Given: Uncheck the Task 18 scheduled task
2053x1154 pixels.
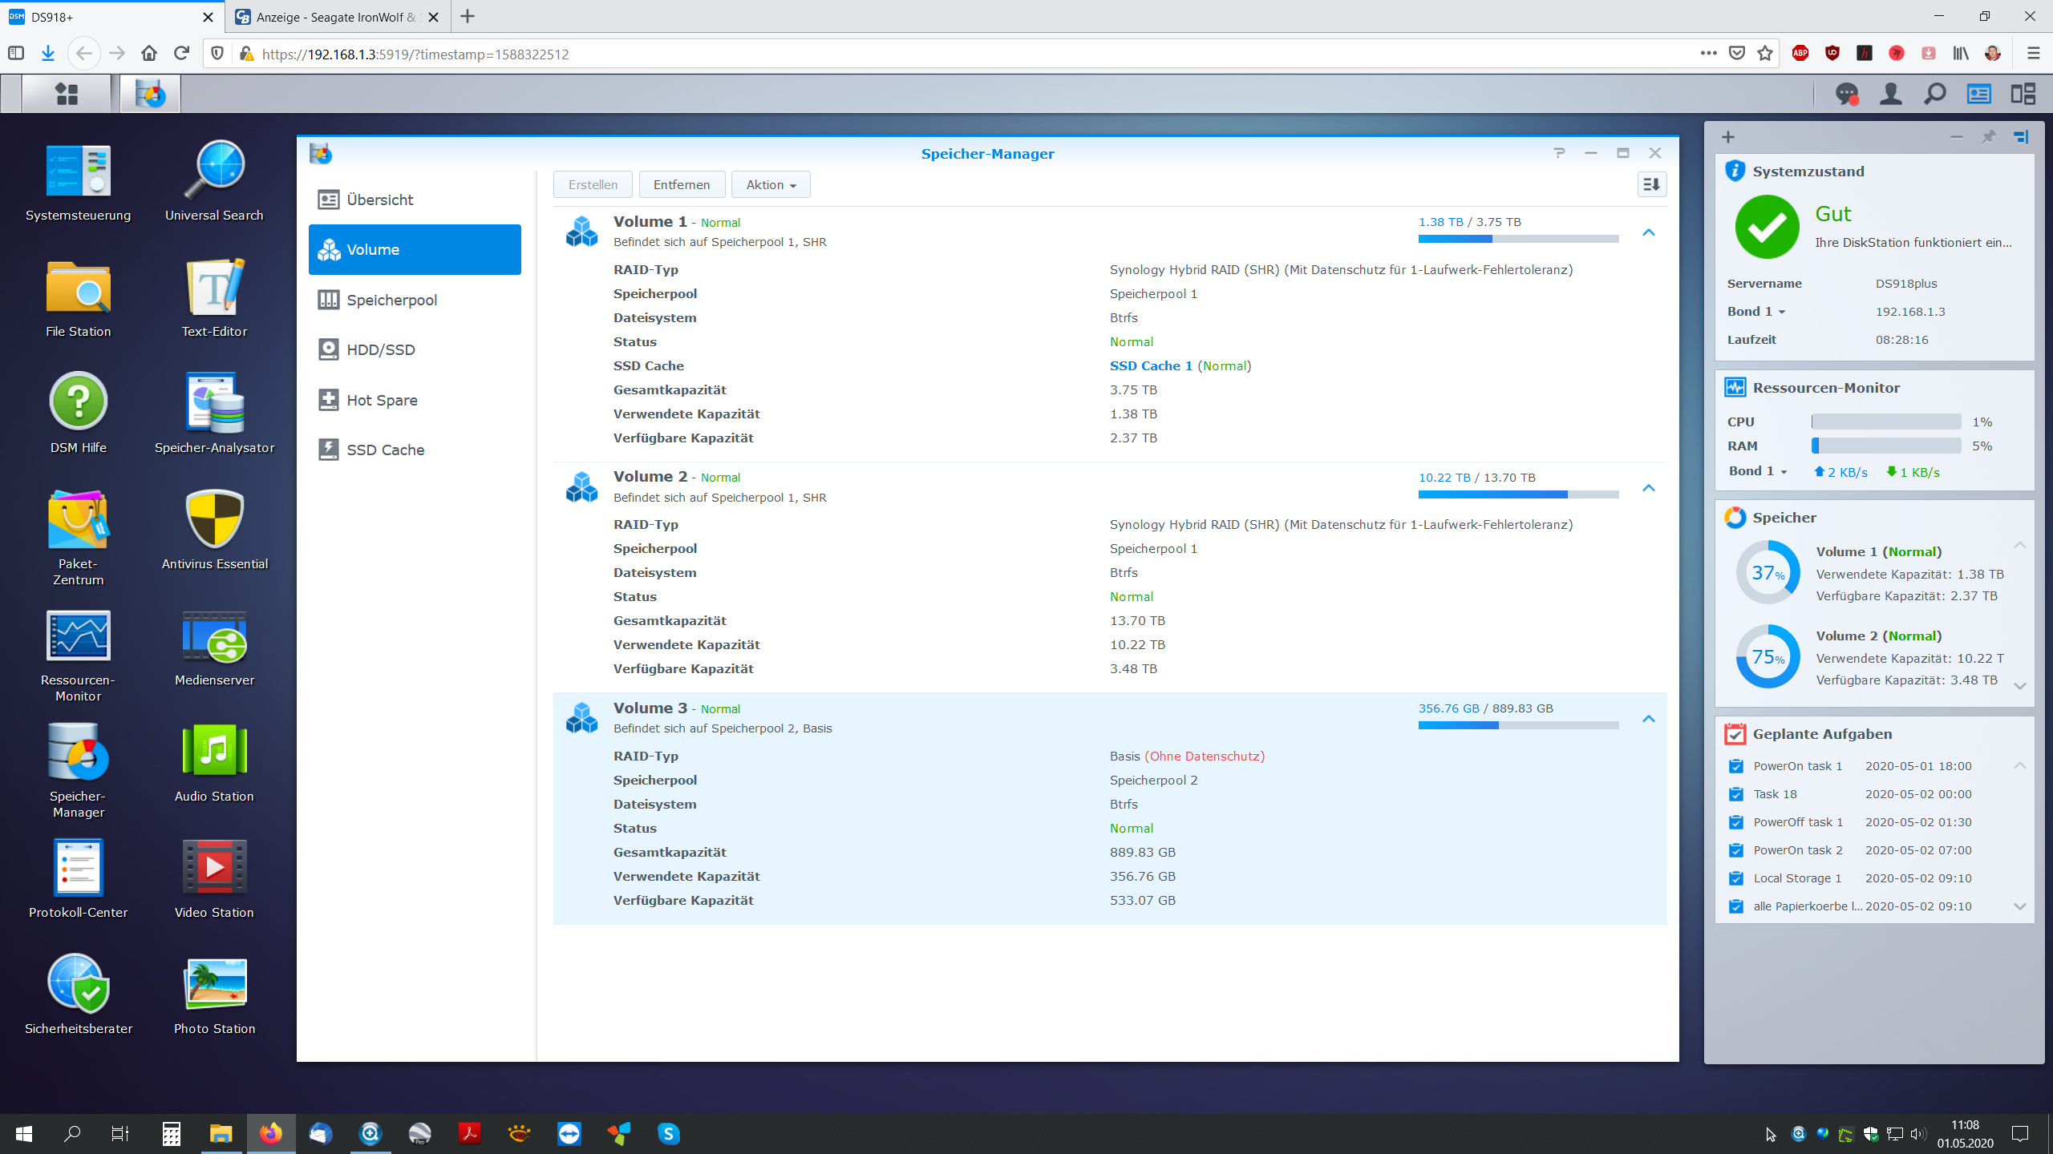Looking at the screenshot, I should [1736, 794].
